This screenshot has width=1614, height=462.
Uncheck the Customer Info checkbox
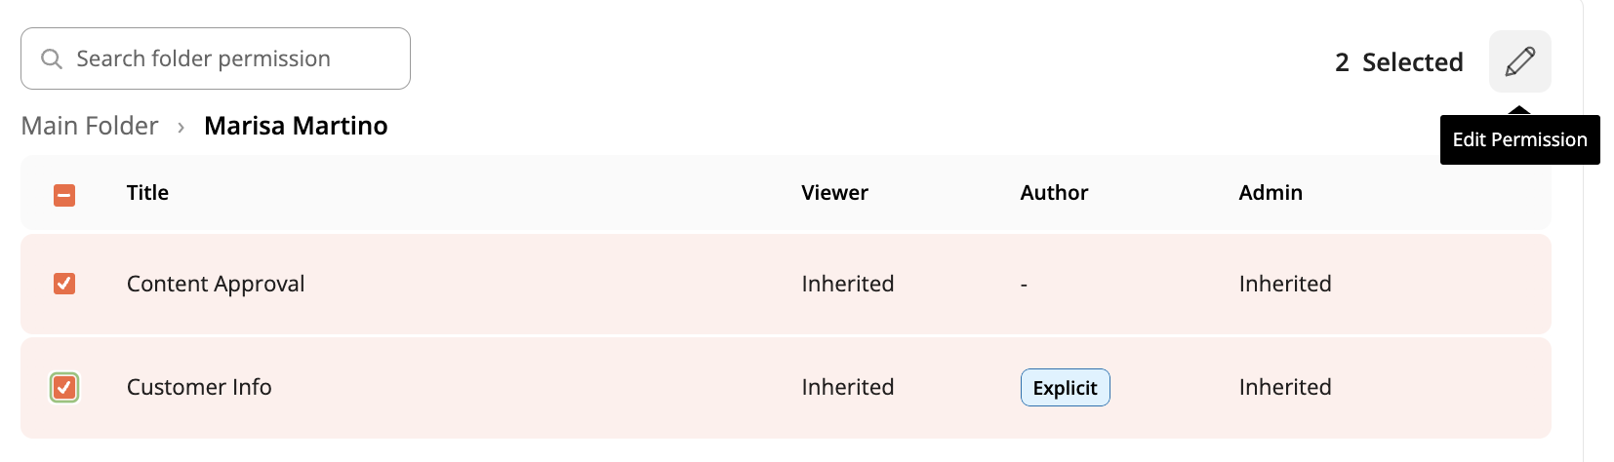click(64, 387)
